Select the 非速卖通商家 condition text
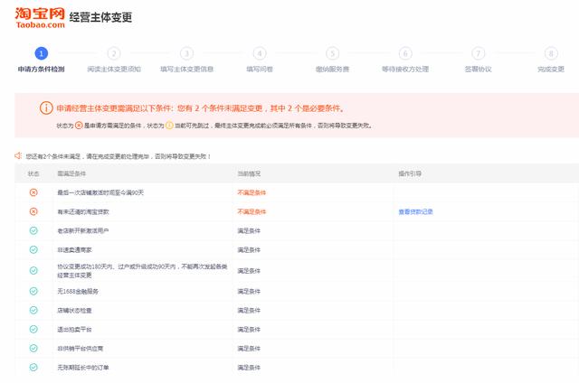 click(x=74, y=250)
